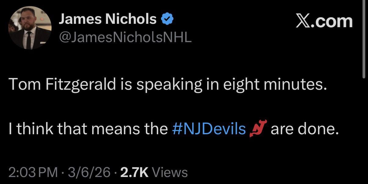Screen dimensions: 368x184
Task: Click the 2.7K view count number
Action: click(x=134, y=172)
